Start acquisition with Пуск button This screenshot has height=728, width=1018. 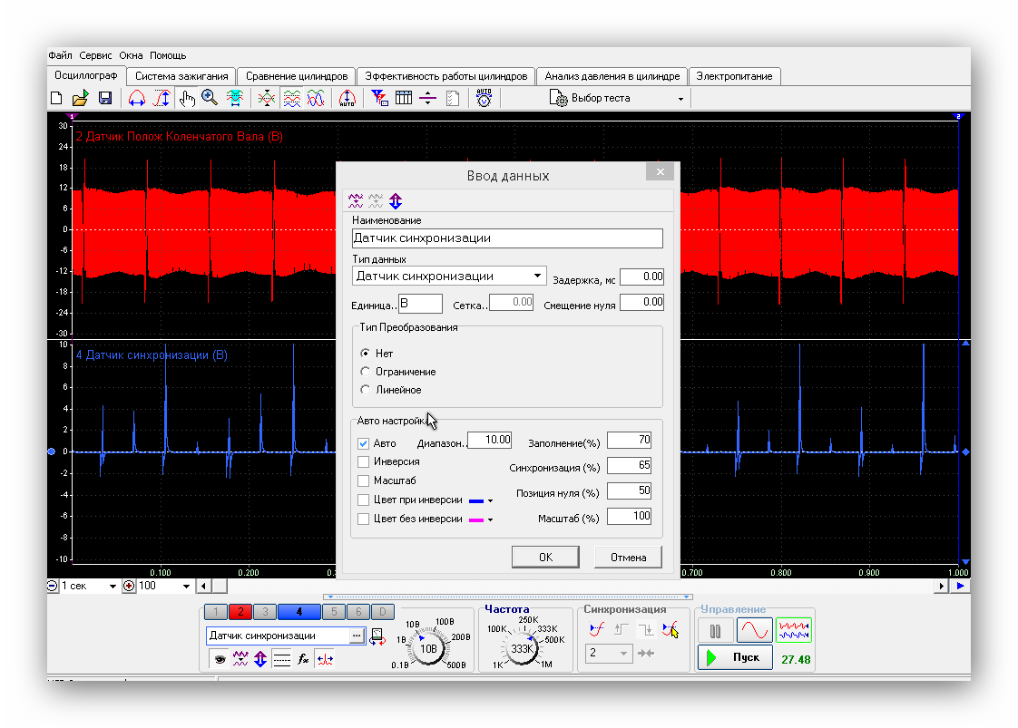tap(736, 657)
